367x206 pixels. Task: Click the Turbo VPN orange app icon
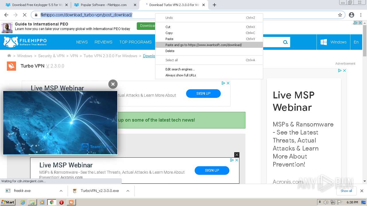tap(11, 66)
